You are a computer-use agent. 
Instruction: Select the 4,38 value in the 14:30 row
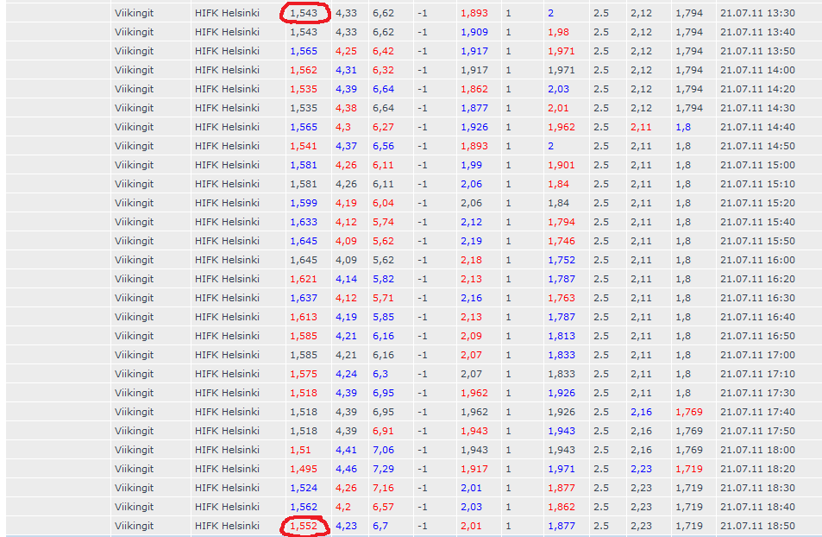346,108
